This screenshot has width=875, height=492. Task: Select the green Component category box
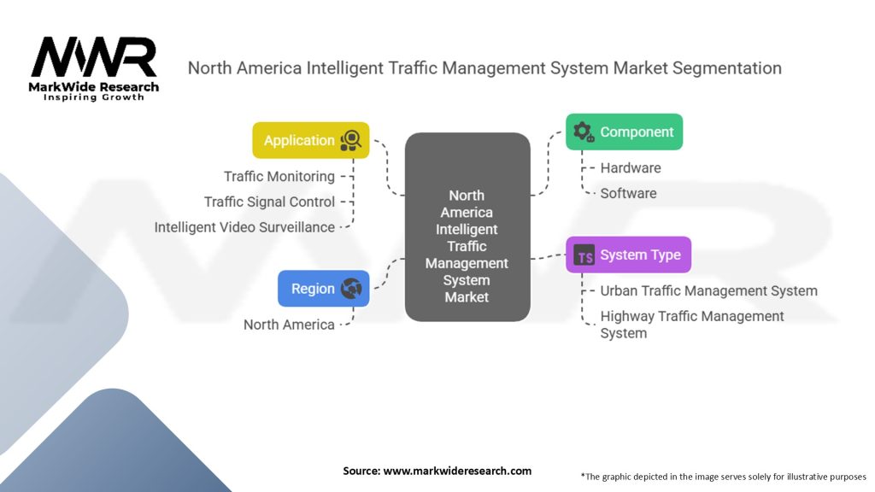625,132
